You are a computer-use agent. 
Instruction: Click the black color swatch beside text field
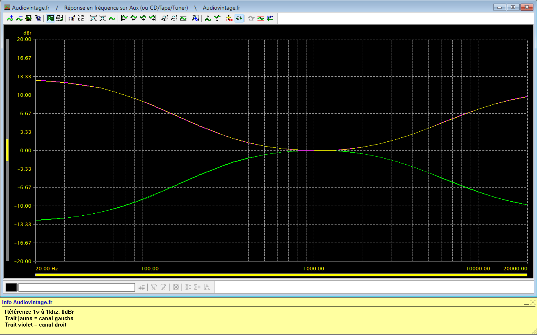tap(11, 287)
